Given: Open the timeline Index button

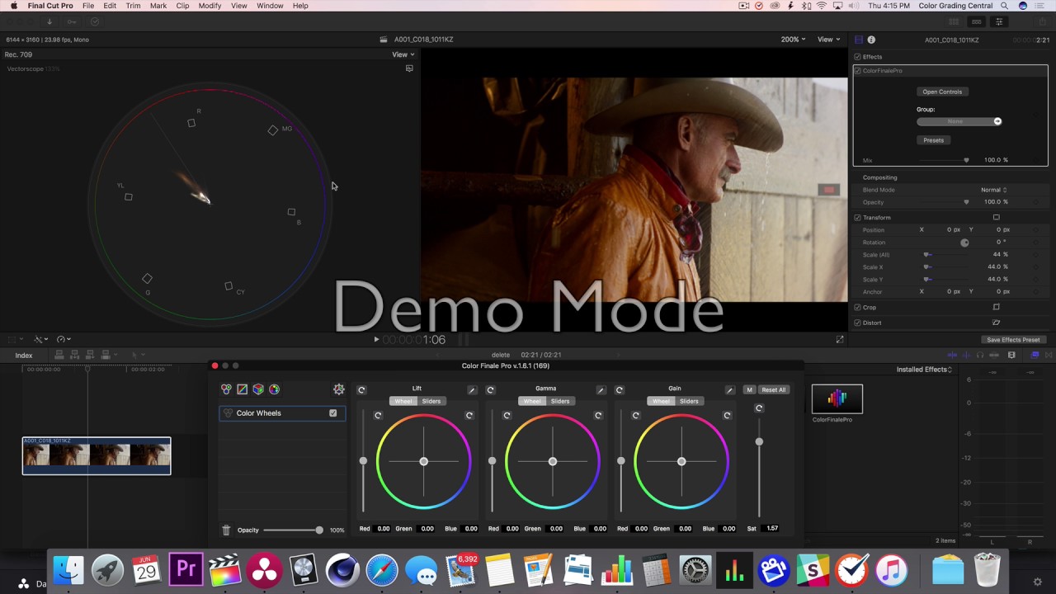Looking at the screenshot, I should [x=24, y=356].
